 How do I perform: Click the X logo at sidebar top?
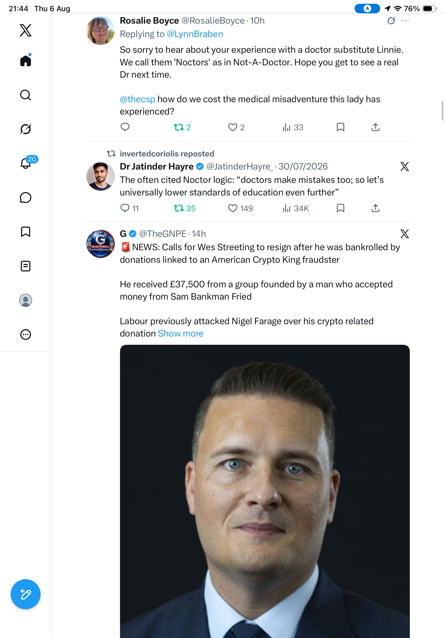pyautogui.click(x=26, y=30)
